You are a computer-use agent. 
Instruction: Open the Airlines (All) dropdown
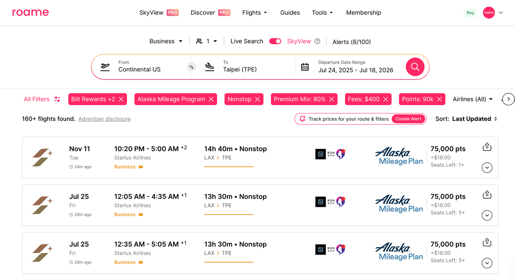tap(473, 99)
